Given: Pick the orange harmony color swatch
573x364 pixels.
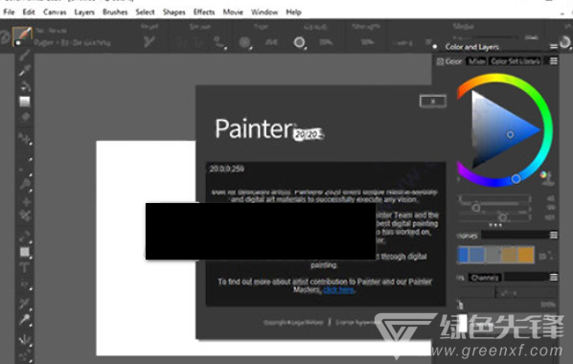Looking at the screenshot, I should pyautogui.click(x=525, y=255).
